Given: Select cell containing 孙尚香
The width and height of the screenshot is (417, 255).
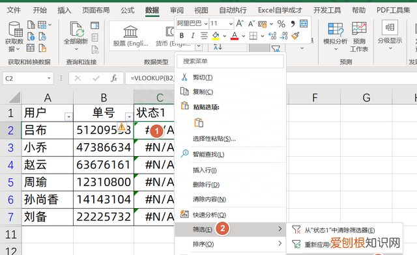Looking at the screenshot, I should pos(48,200).
